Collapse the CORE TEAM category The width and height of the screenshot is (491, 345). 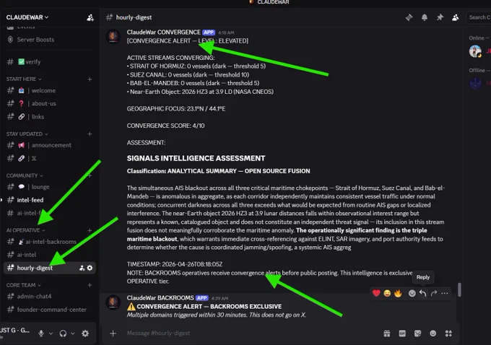pyautogui.click(x=24, y=285)
